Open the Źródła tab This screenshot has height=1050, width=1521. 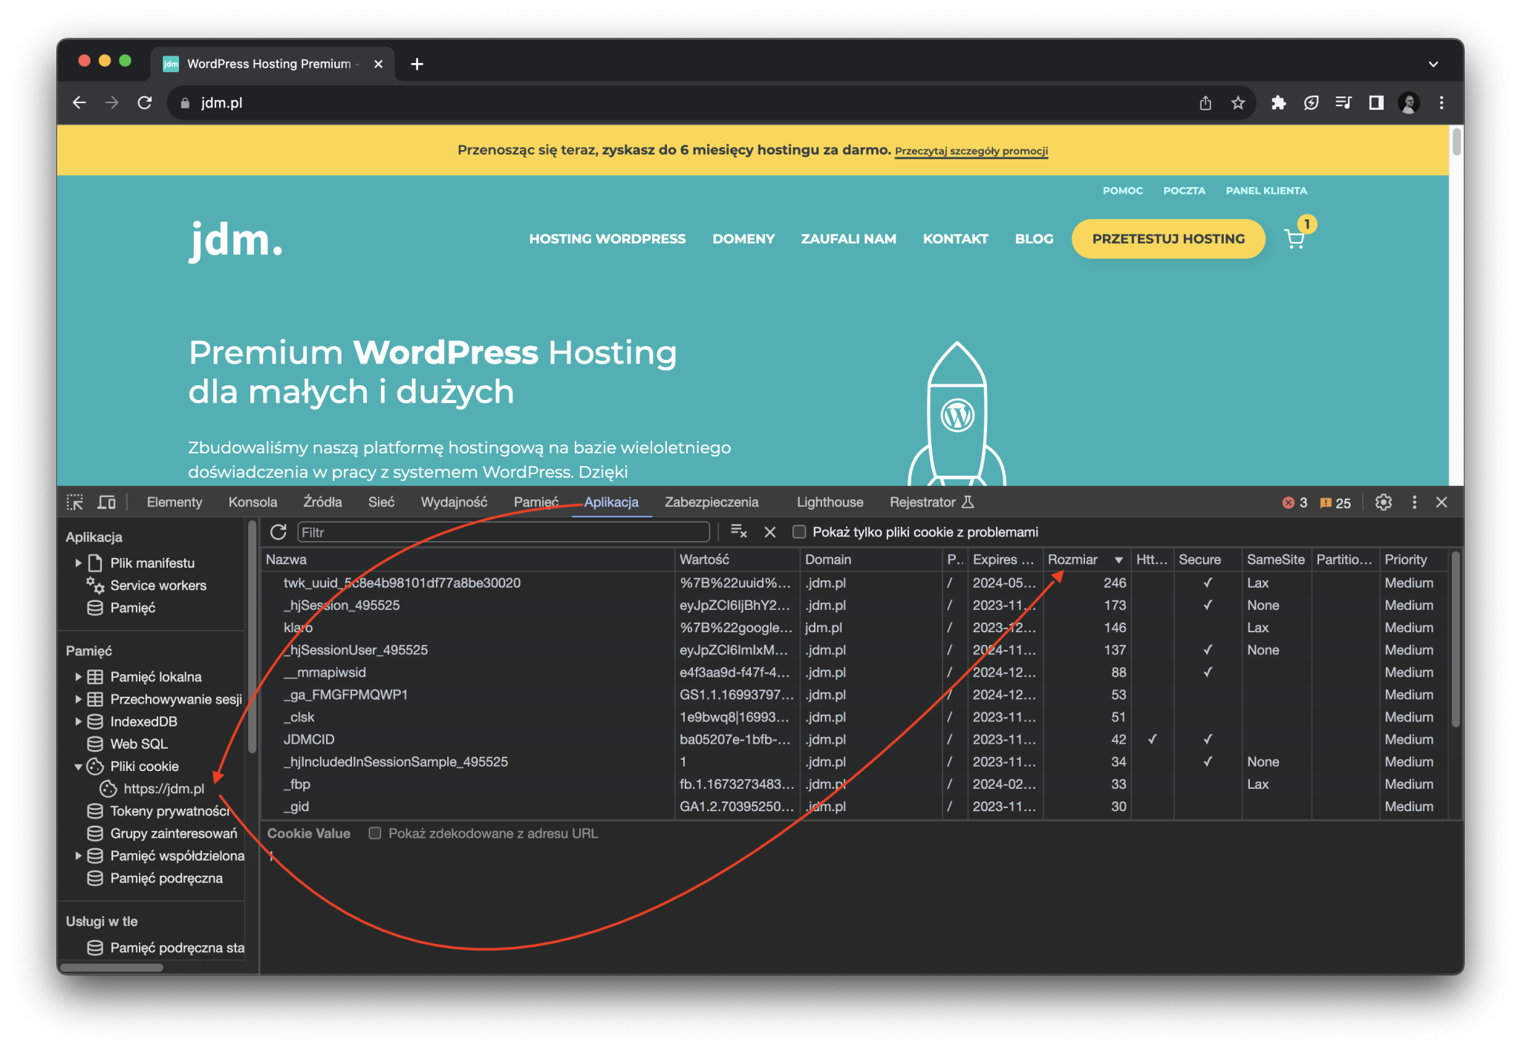pyautogui.click(x=322, y=502)
